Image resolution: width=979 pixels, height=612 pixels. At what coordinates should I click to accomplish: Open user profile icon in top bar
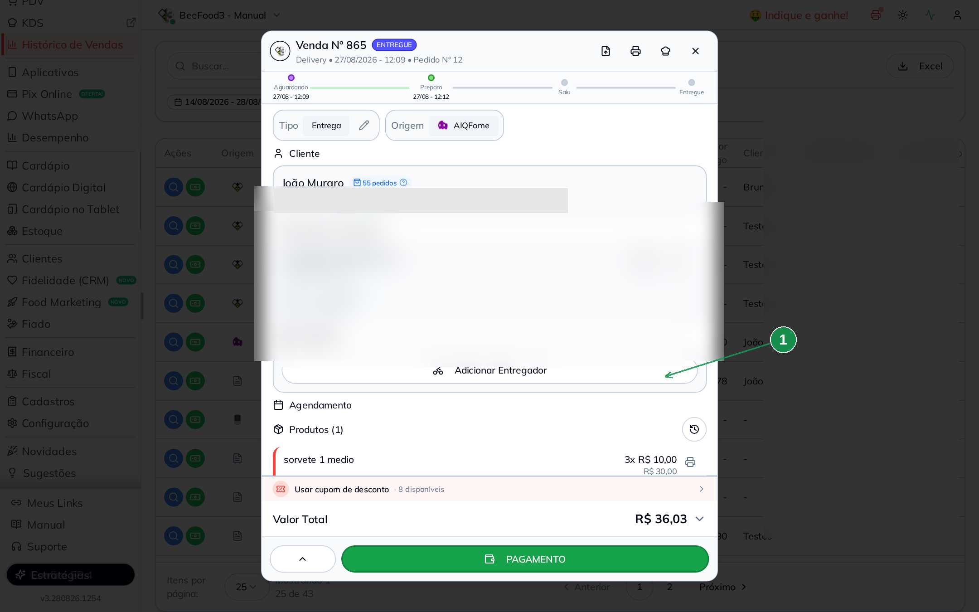(x=957, y=15)
